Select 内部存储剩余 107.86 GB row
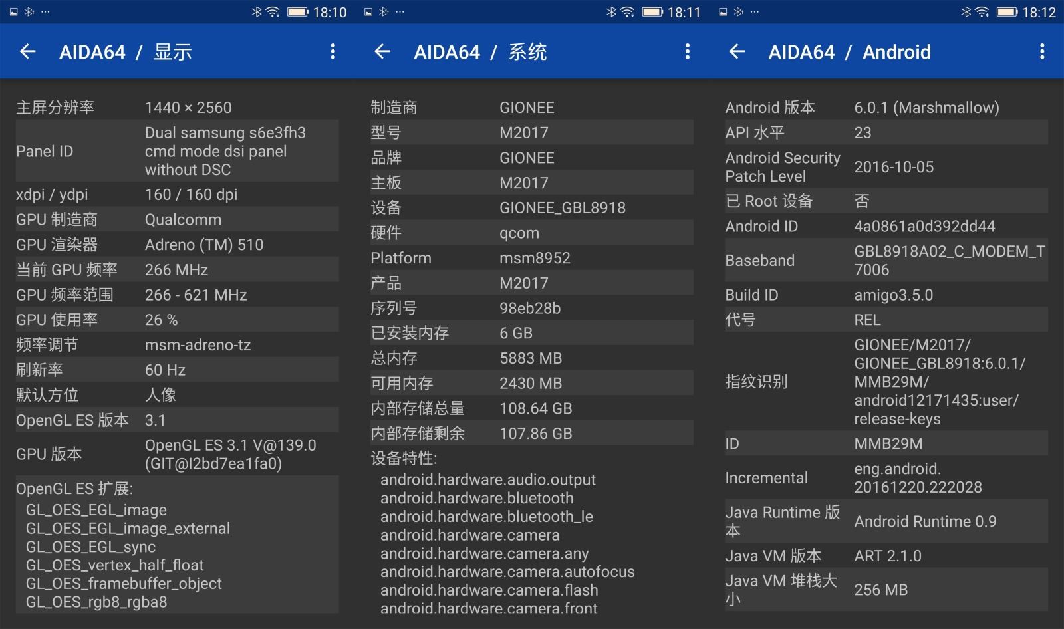The height and width of the screenshot is (629, 1064). (x=532, y=433)
